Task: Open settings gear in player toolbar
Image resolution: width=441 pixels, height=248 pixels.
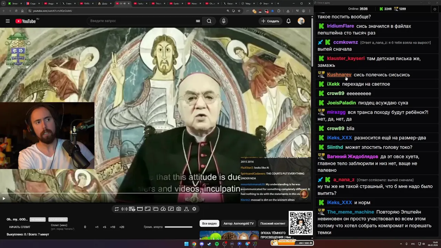Action: click(x=194, y=209)
